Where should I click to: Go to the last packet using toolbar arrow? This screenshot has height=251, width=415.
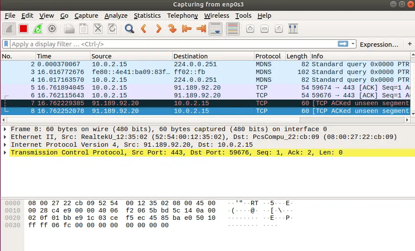(x=200, y=29)
